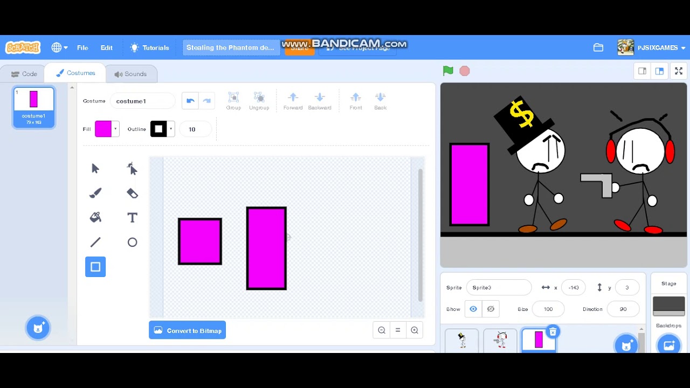Click the fill magenta color swatch
Image resolution: width=690 pixels, height=388 pixels.
pyautogui.click(x=103, y=129)
